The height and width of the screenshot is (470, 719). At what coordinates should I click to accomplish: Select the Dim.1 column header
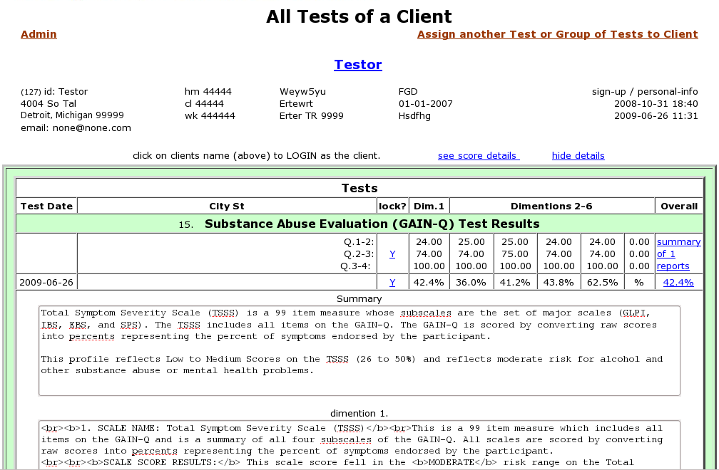coord(429,206)
